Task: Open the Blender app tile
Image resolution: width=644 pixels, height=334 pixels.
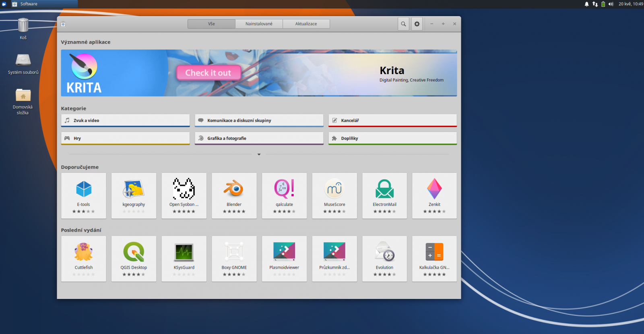Action: click(234, 196)
